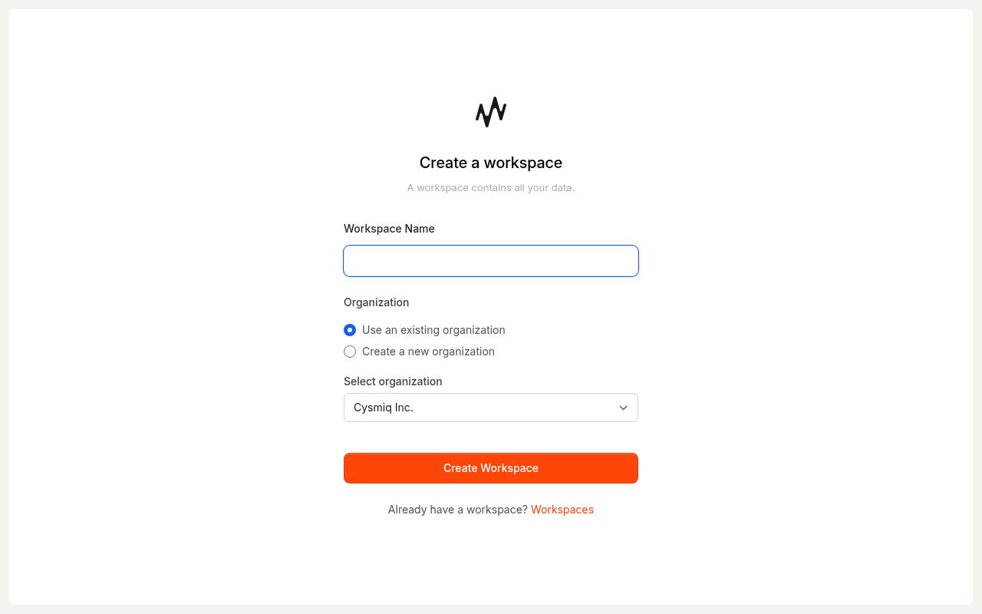Open the Workspaces link
Viewport: 982px width, 614px height.
pos(562,510)
